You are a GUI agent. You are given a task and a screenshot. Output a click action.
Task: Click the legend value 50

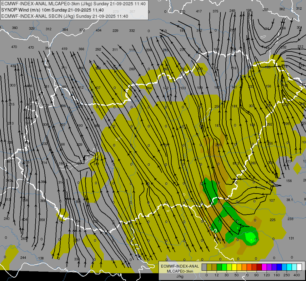237,275
